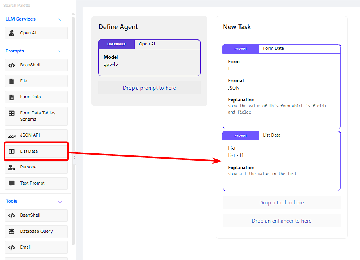Image resolution: width=360 pixels, height=260 pixels.
Task: Click the gpt-4o model value
Action: coord(111,65)
